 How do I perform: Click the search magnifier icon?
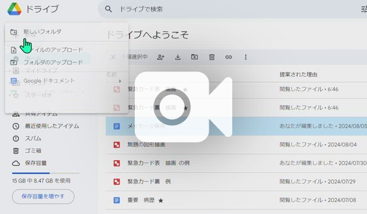click(108, 9)
